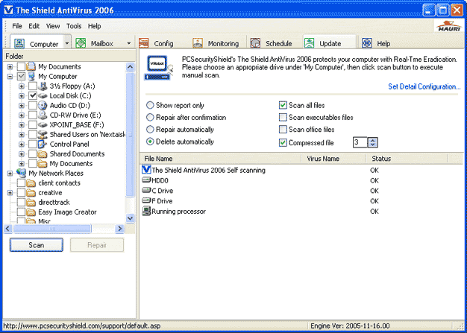Select the Local Disk (C:) drive icon
The width and height of the screenshot is (467, 333).
[43, 96]
